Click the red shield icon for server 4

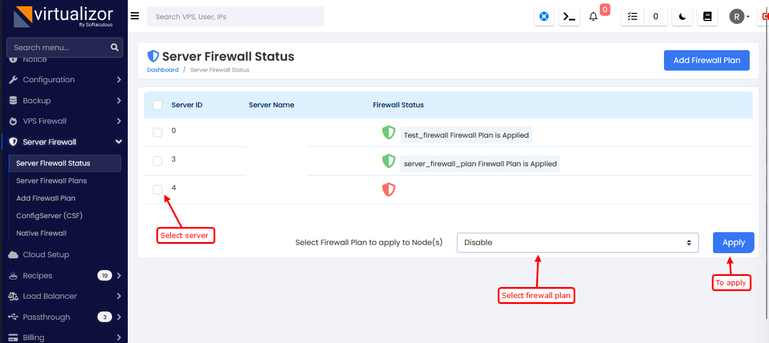[x=389, y=190]
